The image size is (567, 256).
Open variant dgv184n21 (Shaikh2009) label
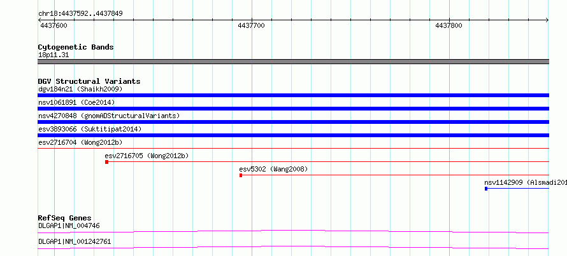pyautogui.click(x=80, y=89)
